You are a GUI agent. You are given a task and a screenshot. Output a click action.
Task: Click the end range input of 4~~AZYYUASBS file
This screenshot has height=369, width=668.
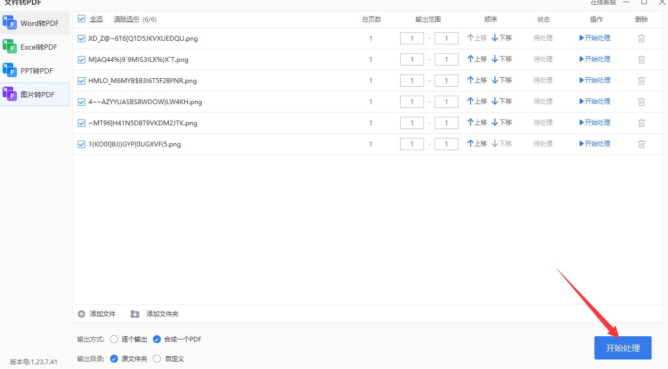(x=446, y=101)
